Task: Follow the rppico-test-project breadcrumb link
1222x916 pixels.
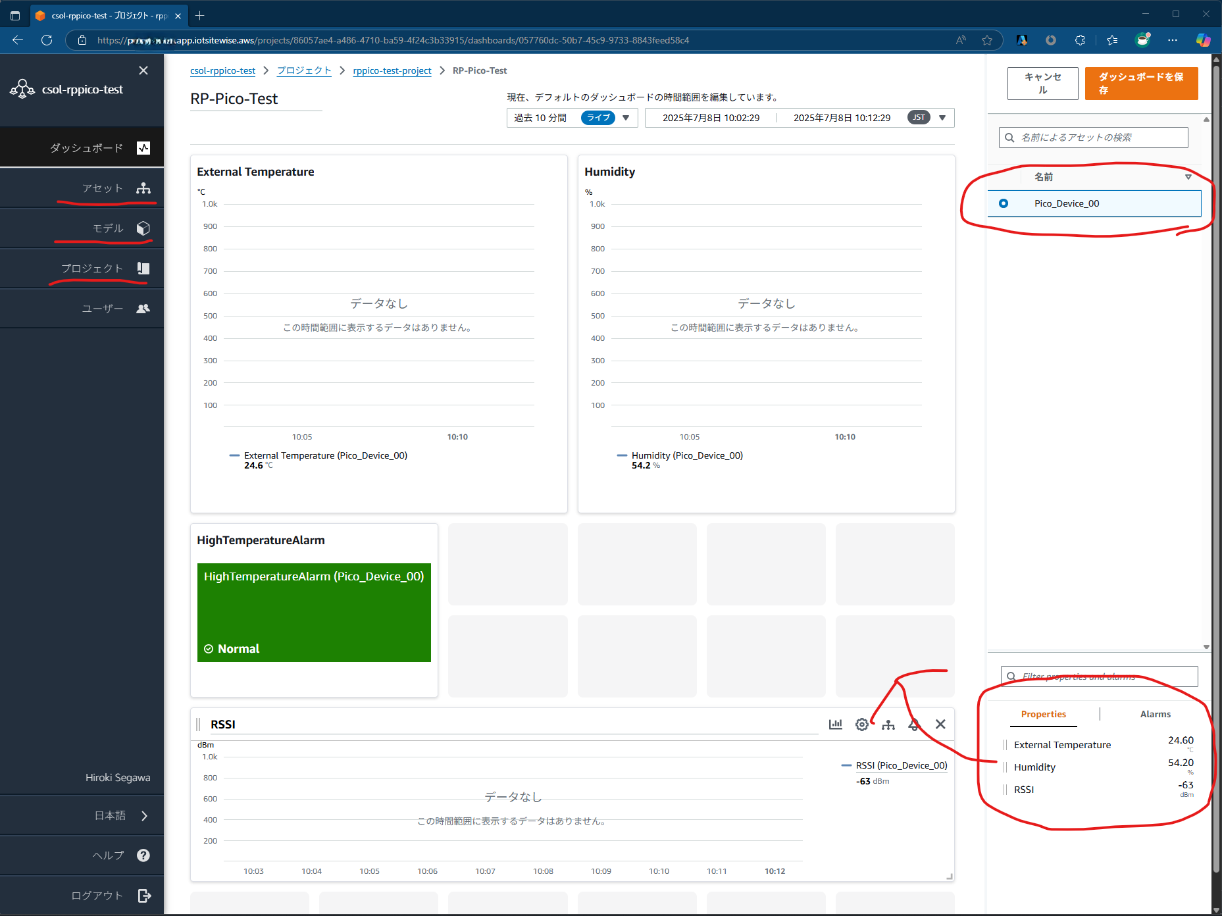Action: 392,70
